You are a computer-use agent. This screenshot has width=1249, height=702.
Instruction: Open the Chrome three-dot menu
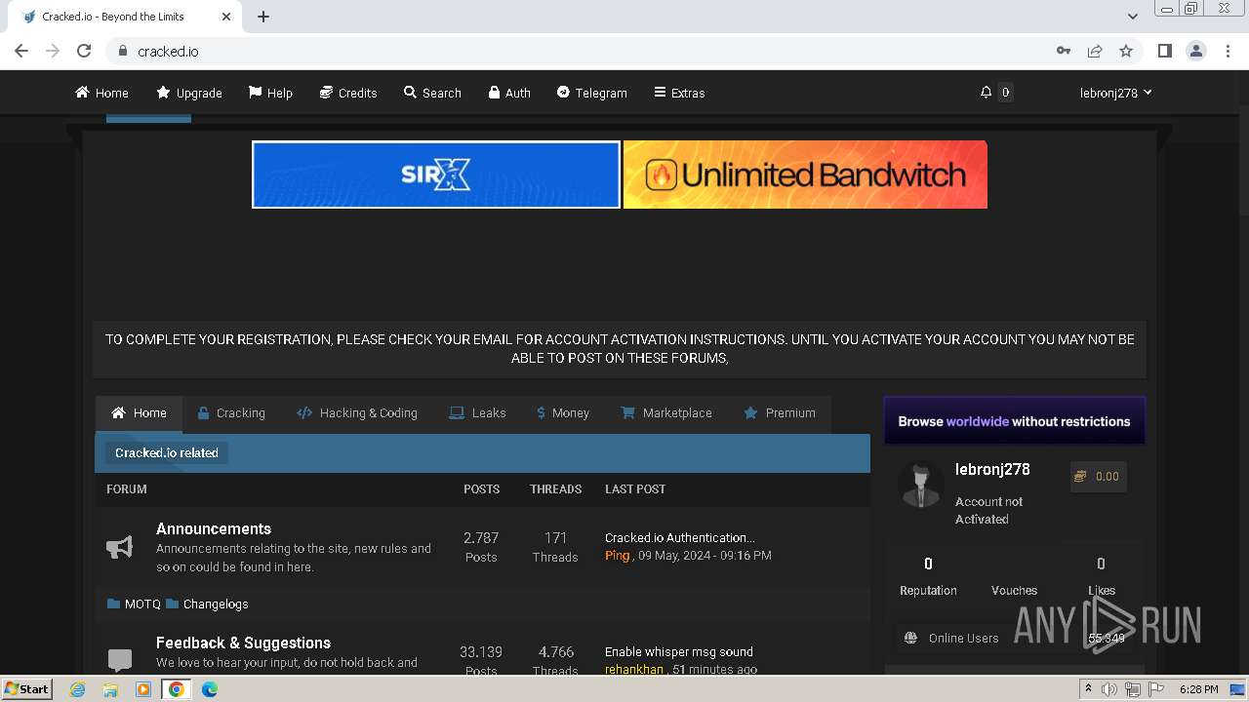[x=1228, y=51]
